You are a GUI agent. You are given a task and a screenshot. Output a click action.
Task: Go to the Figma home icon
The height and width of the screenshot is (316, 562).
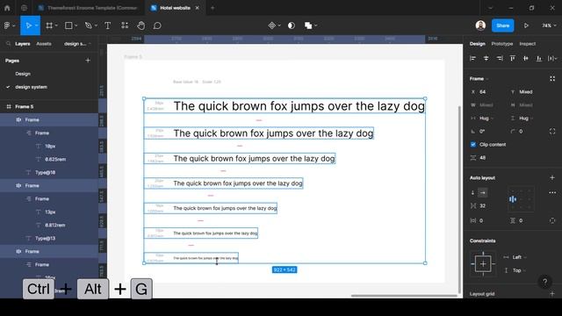[7, 8]
